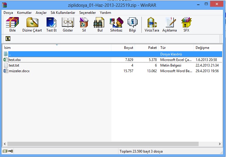Sort files by İsim column
226x157 pixels.
57,48
